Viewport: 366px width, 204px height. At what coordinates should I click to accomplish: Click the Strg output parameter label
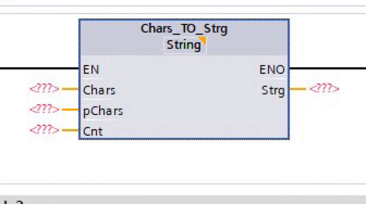(x=273, y=90)
